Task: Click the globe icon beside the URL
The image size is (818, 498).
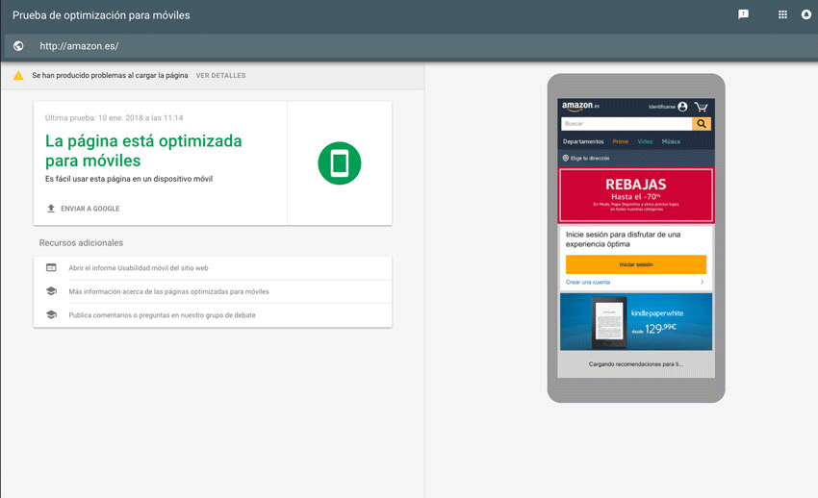Action: [18, 46]
